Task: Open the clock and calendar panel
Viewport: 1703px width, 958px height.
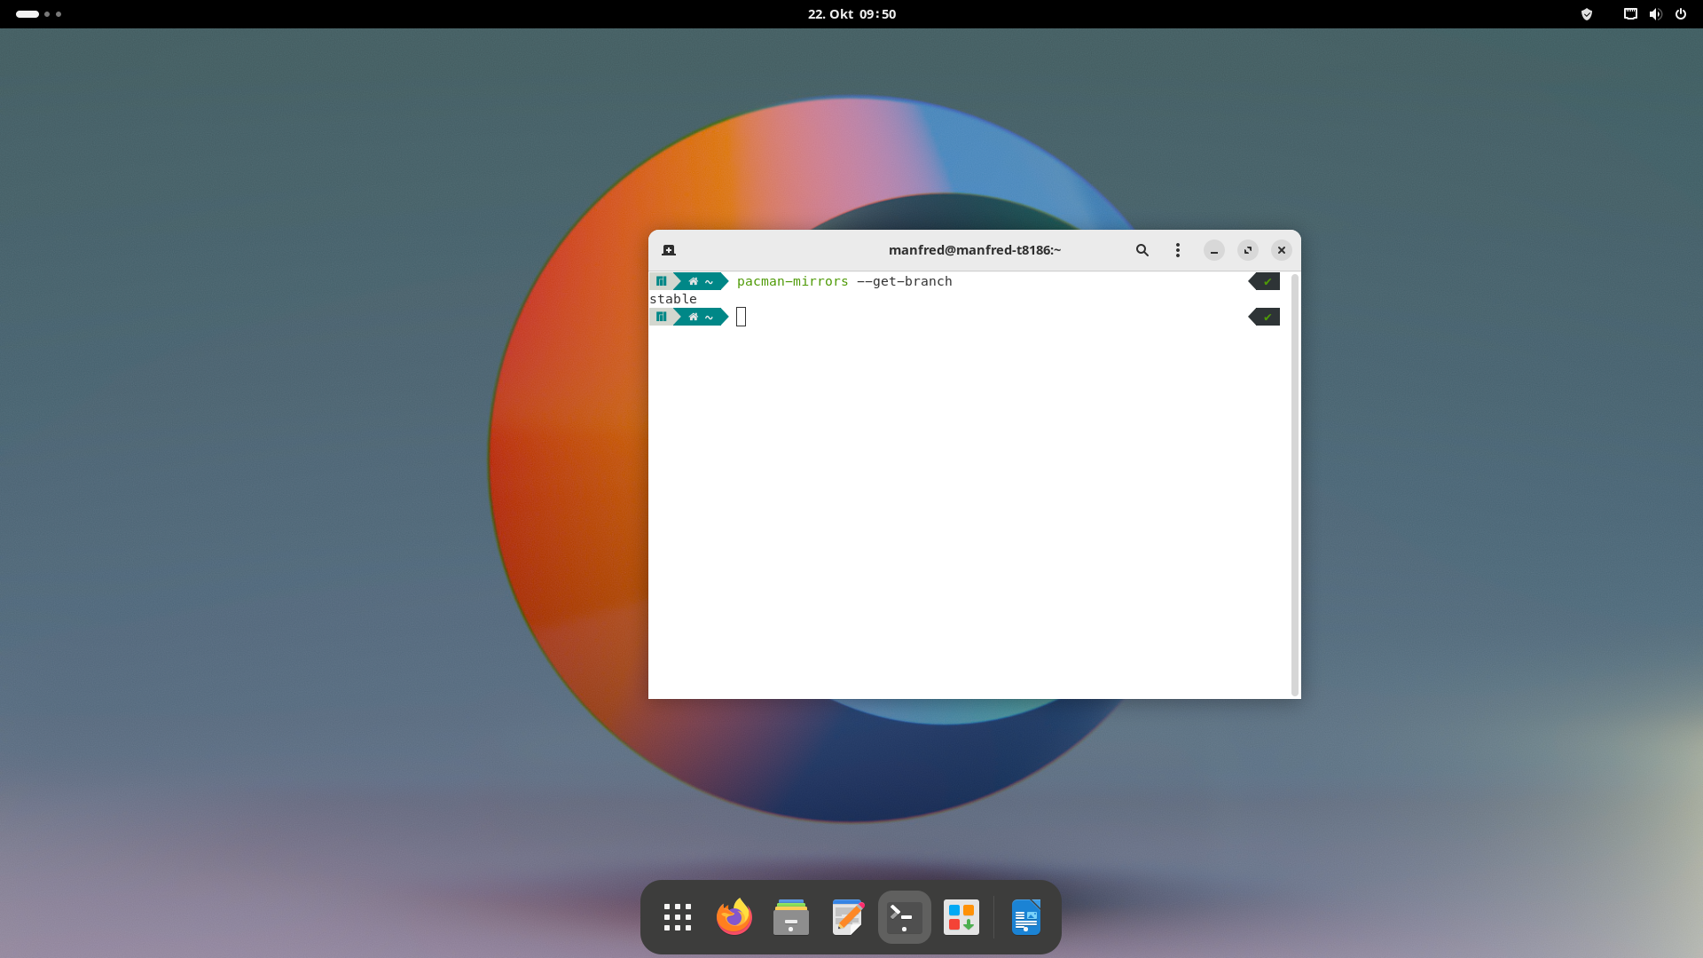Action: click(851, 14)
